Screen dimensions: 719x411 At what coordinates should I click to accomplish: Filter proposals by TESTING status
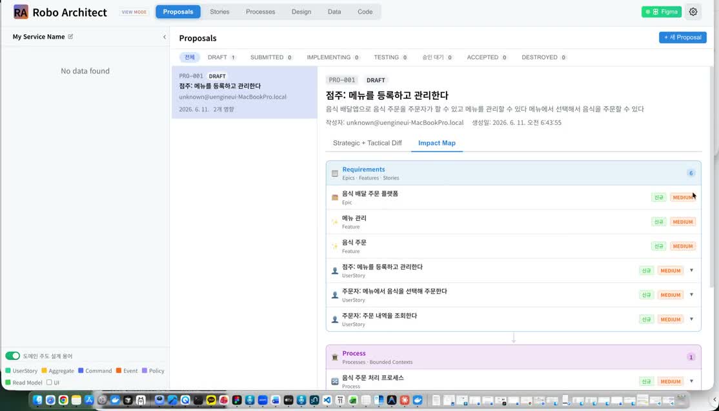coord(390,57)
